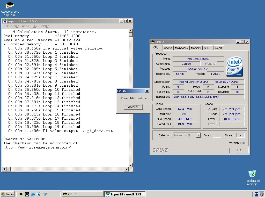Click '1M Calculation Start. 19 iterations.' line

point(53,32)
